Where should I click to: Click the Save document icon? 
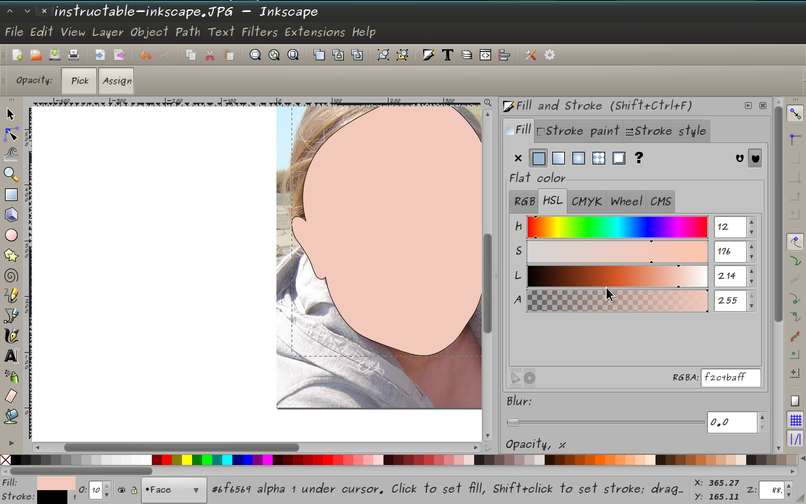point(55,55)
